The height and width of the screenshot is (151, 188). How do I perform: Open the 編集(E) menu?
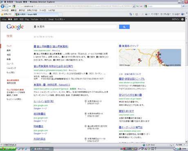[13, 10]
